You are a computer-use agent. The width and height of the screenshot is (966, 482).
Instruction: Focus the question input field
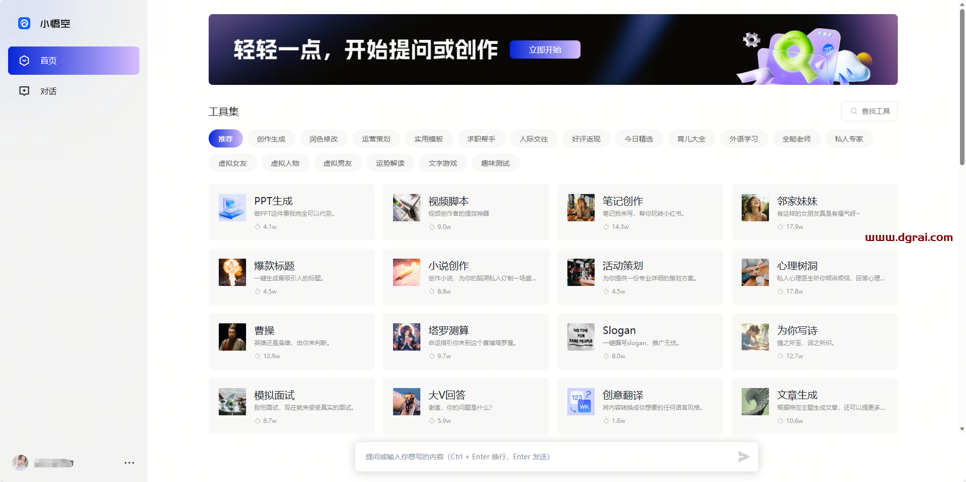click(546, 457)
